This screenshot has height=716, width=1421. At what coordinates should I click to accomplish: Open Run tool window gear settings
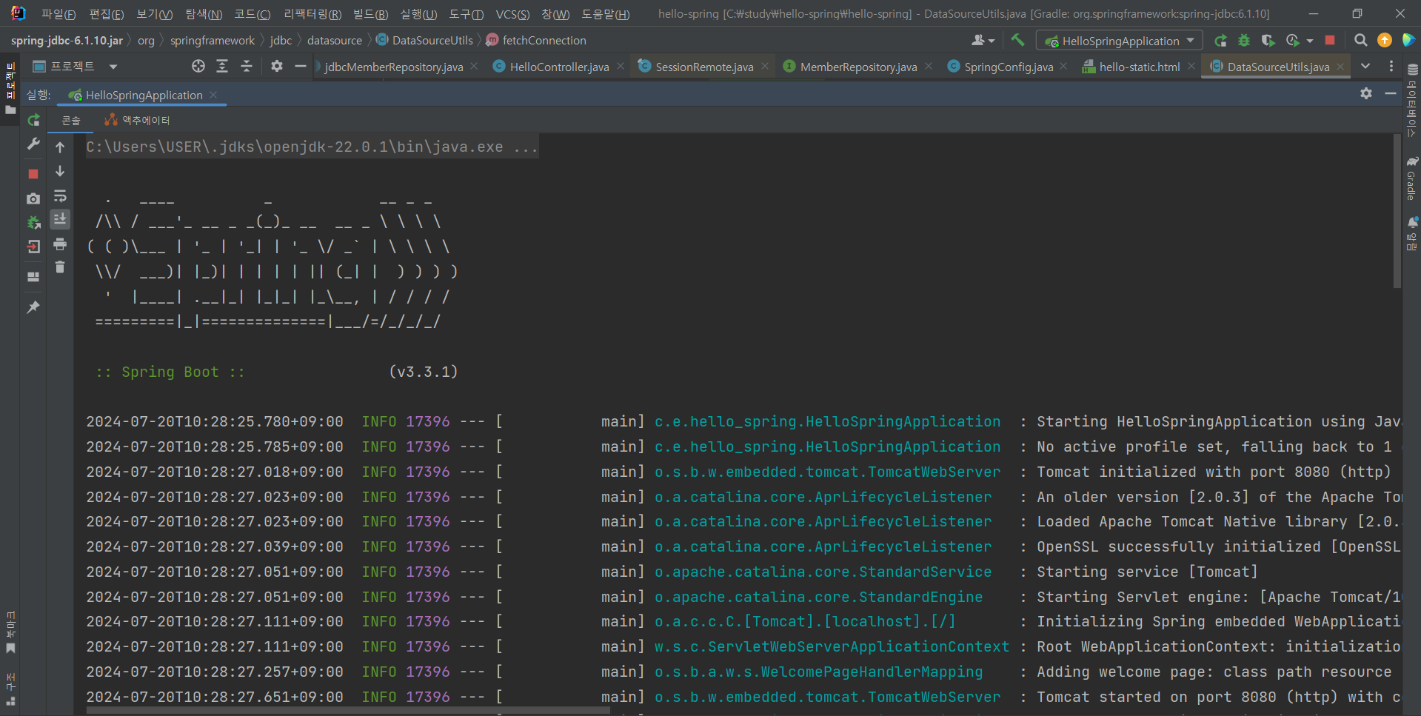pyautogui.click(x=1366, y=93)
